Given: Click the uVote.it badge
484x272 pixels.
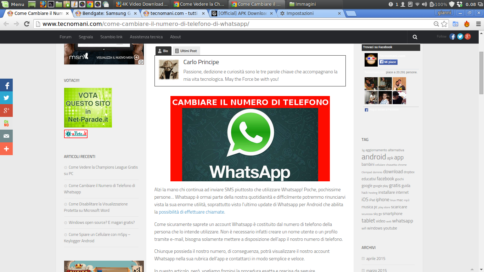Looking at the screenshot, I should 76,134.
